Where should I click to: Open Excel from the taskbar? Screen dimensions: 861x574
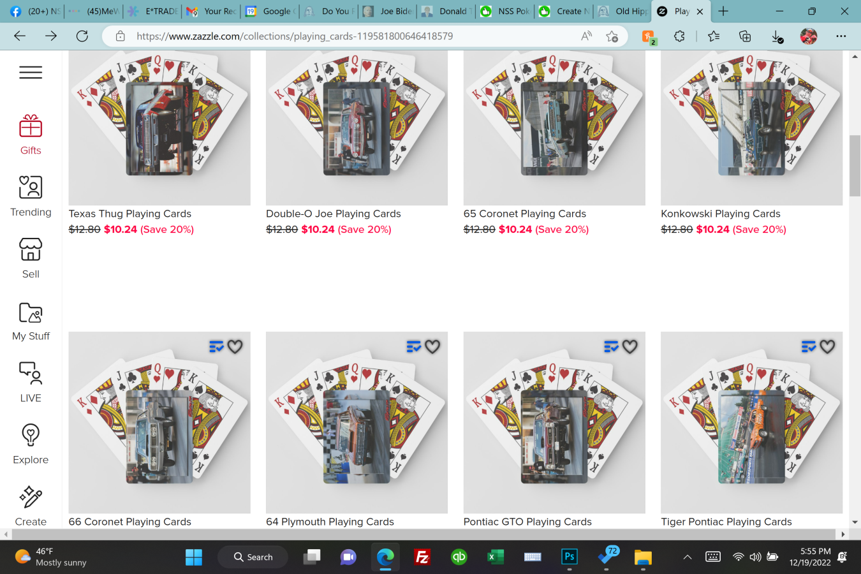point(496,557)
